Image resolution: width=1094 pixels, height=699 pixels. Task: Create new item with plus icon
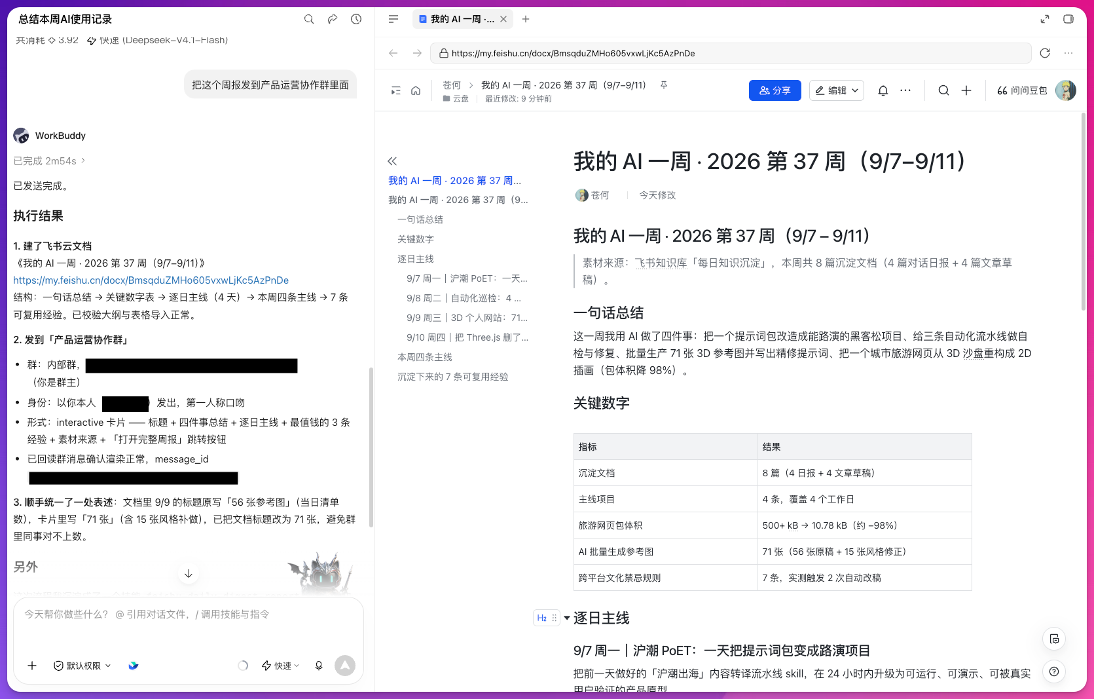pos(966,90)
